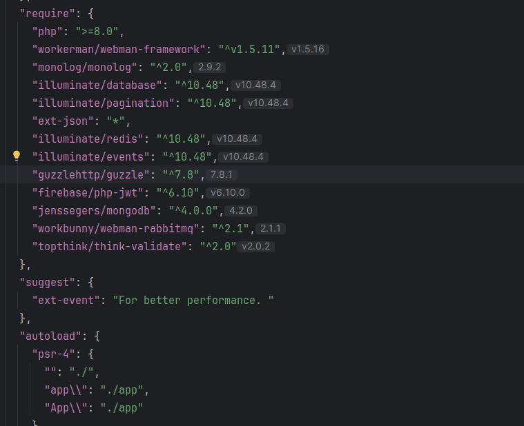Click the v10.48.4 hint beside illuminate/events

pos(243,156)
